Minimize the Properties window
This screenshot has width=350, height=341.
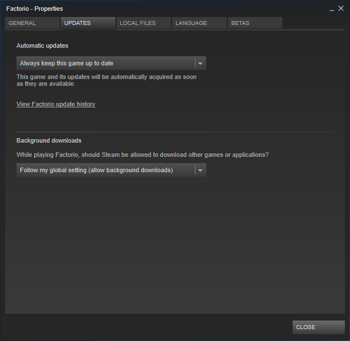tap(332, 9)
